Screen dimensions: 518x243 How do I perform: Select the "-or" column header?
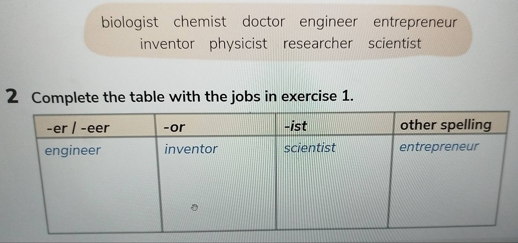click(175, 127)
